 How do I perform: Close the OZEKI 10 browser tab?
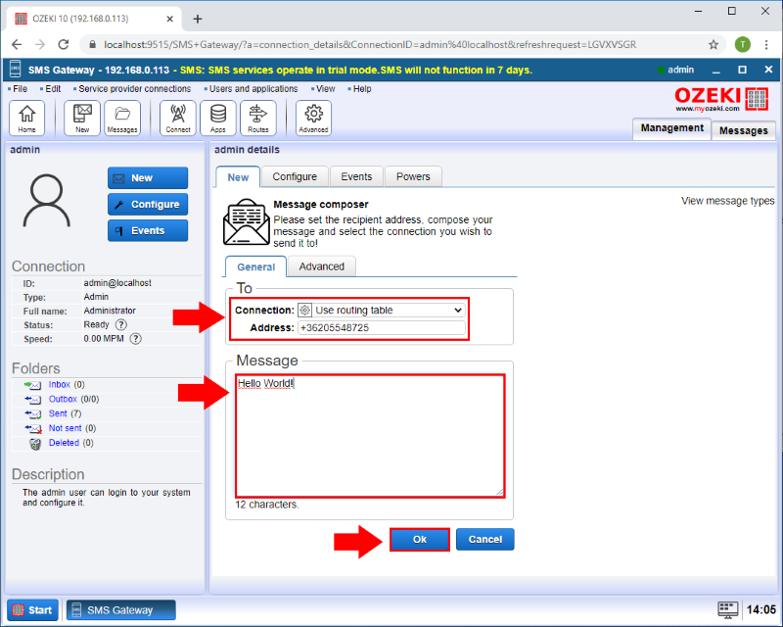(x=169, y=19)
